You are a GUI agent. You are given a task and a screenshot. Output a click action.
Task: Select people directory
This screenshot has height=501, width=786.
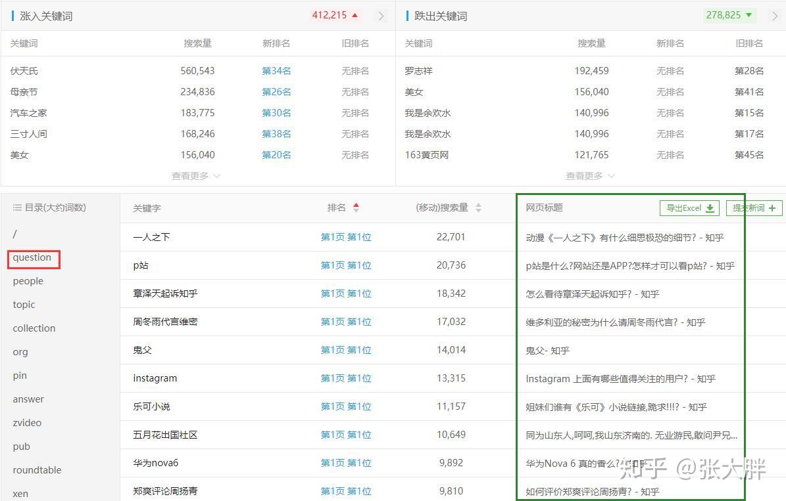tap(28, 281)
